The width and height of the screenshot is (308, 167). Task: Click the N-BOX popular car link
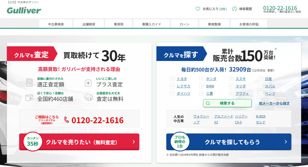(260, 116)
